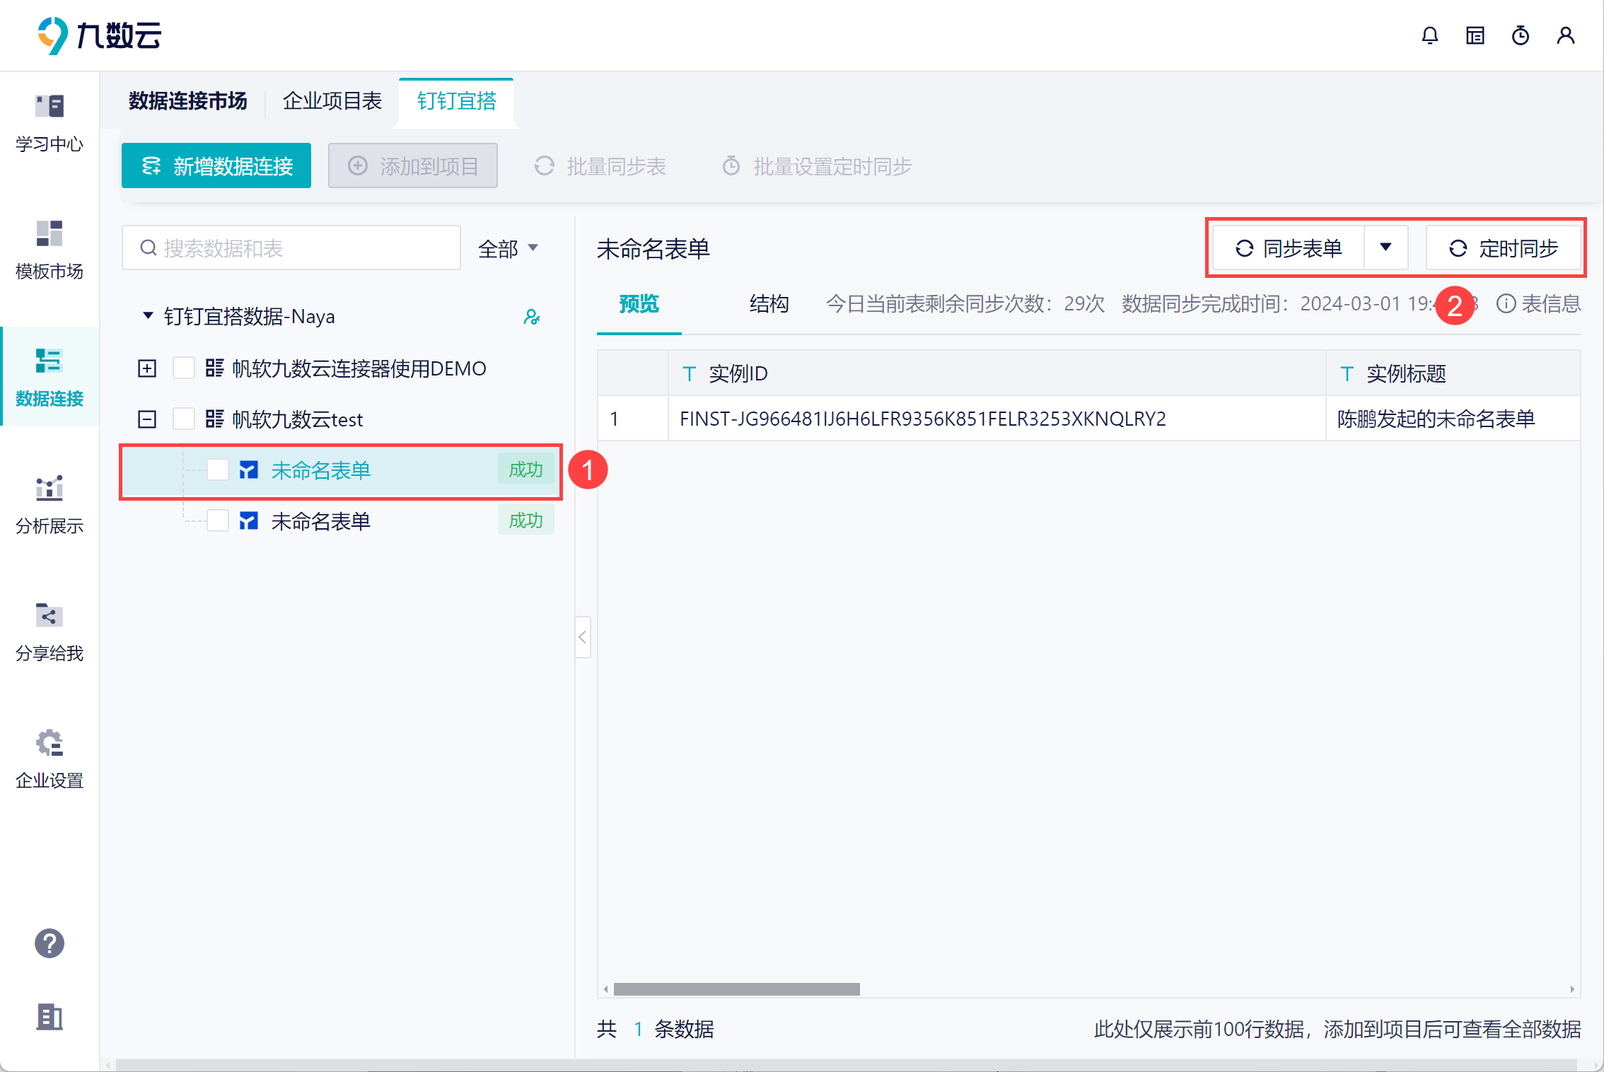Click the help question mark icon
This screenshot has height=1072, width=1604.
pos(50,943)
